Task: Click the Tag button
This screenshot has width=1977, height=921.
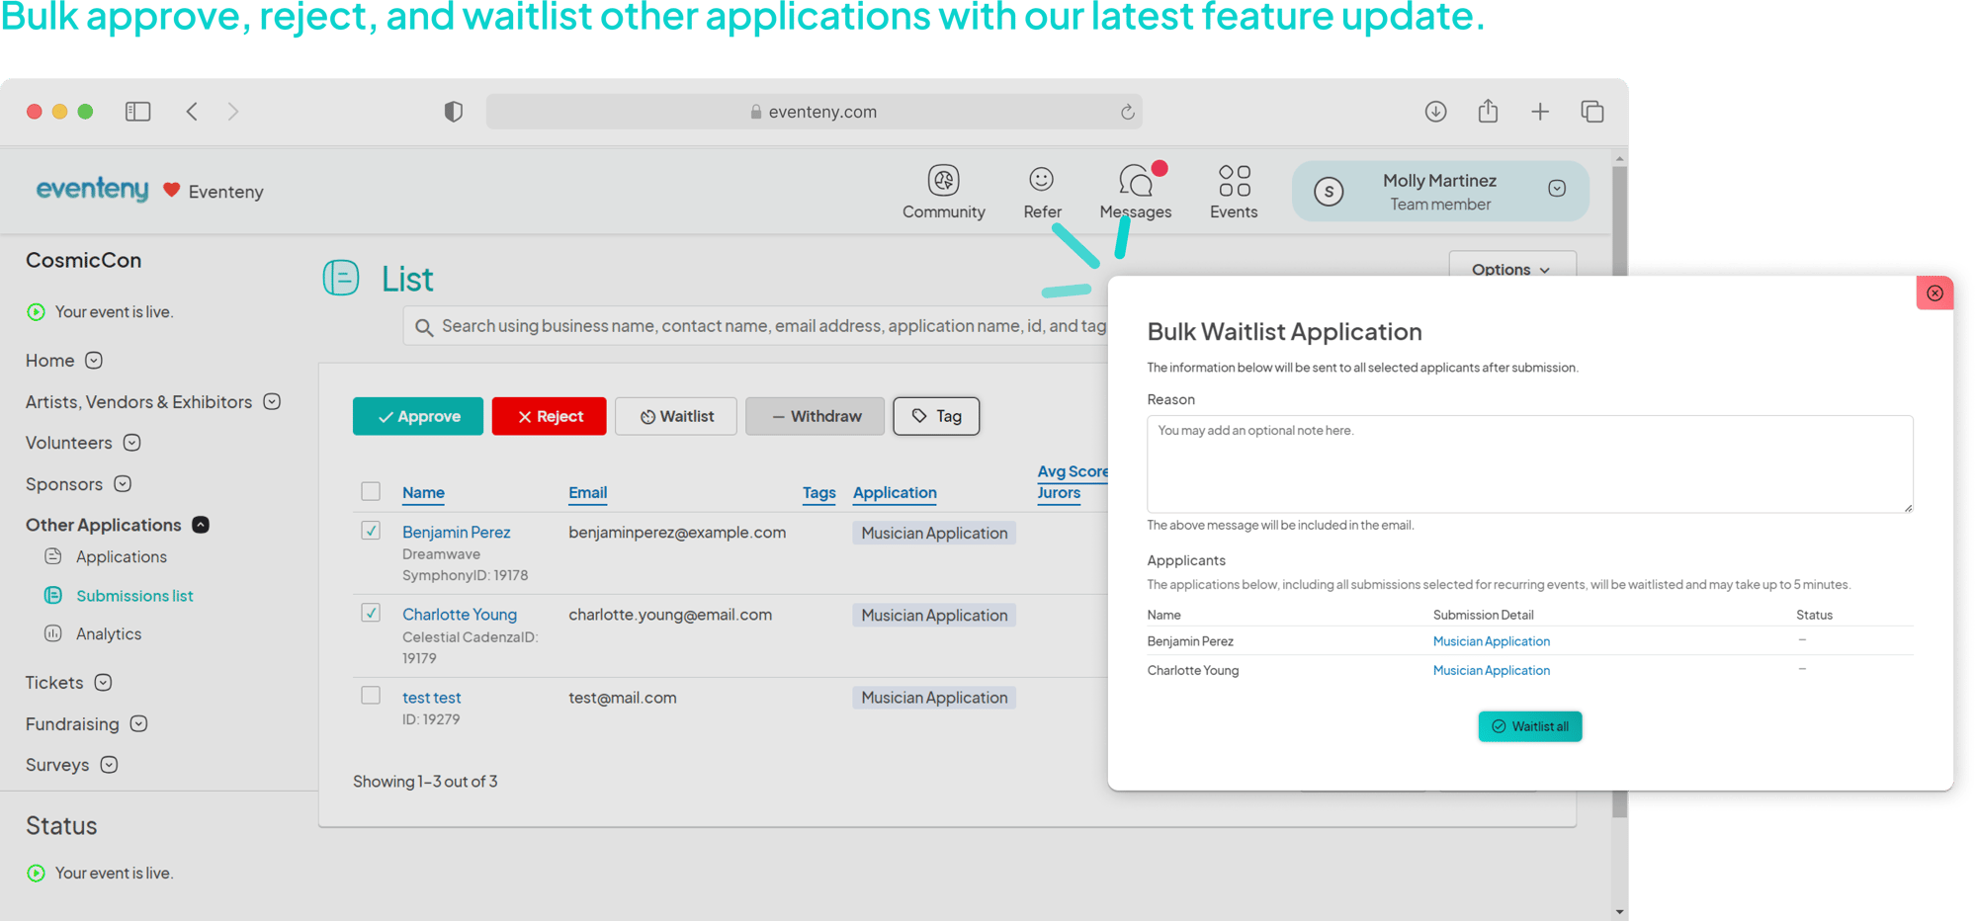Action: click(936, 416)
